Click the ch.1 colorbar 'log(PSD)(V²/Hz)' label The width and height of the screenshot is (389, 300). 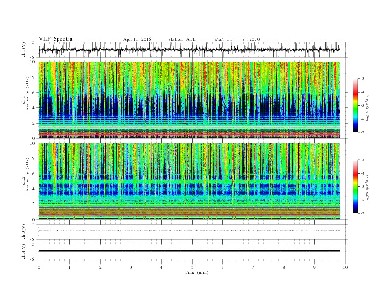pyautogui.click(x=368, y=108)
